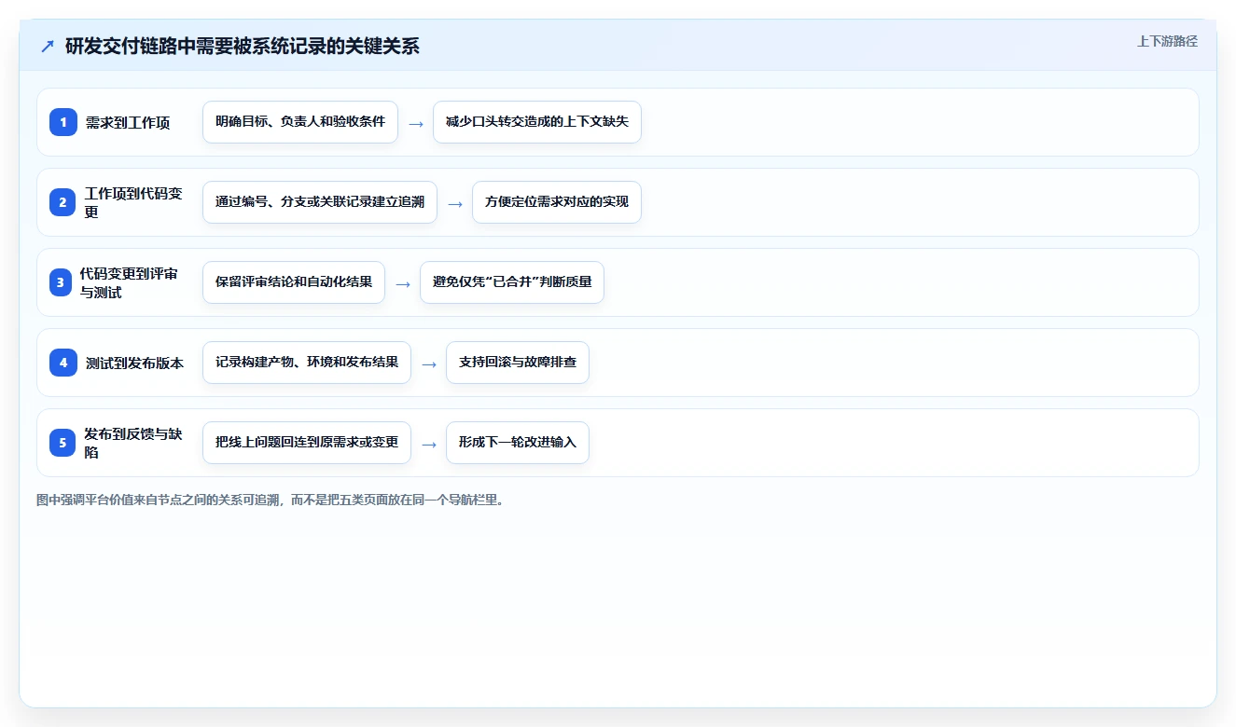
Task: Select step number 4 badge
Action: (63, 363)
